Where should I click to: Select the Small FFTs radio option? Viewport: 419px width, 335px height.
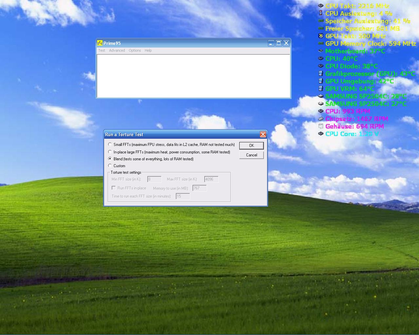click(x=110, y=144)
